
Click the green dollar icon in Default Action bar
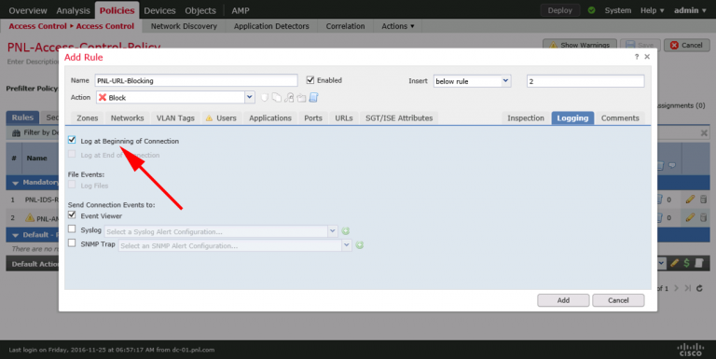[686, 263]
